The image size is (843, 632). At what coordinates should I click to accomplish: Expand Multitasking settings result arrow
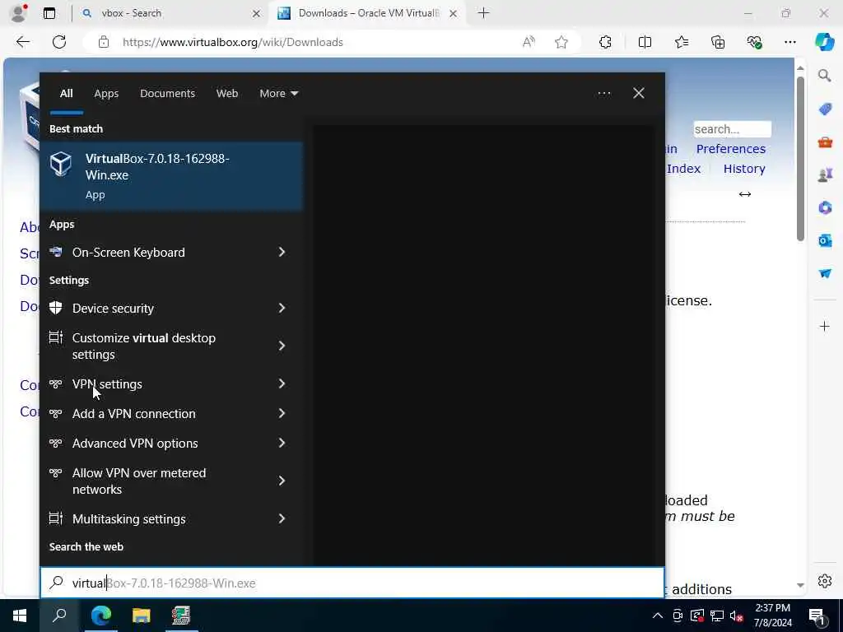282,518
